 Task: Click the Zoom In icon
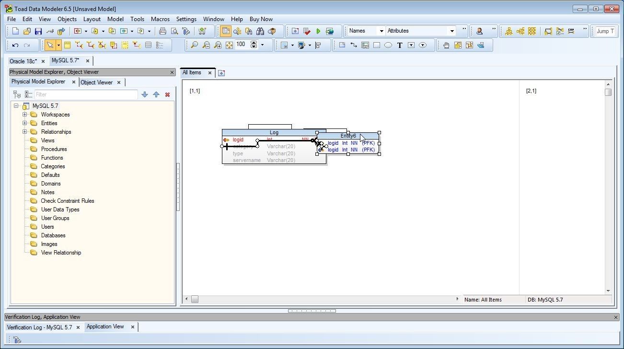click(218, 45)
